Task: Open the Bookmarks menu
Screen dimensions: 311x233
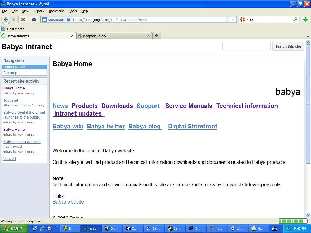Action: (57, 11)
